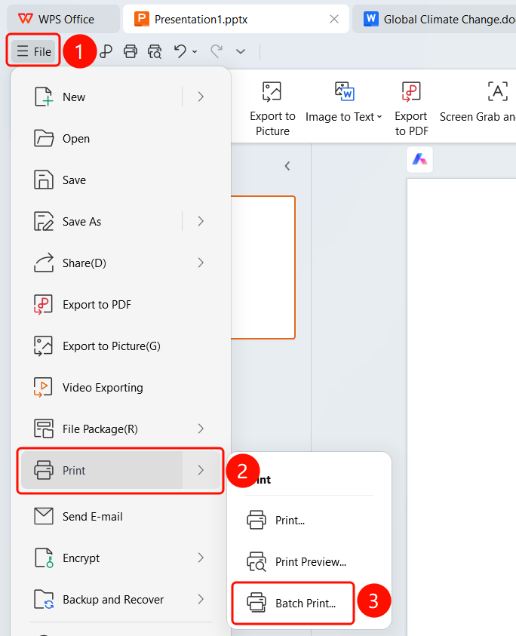Expand the quick access toolbar customize chevron
Viewport: 516px width, 636px height.
click(x=241, y=51)
